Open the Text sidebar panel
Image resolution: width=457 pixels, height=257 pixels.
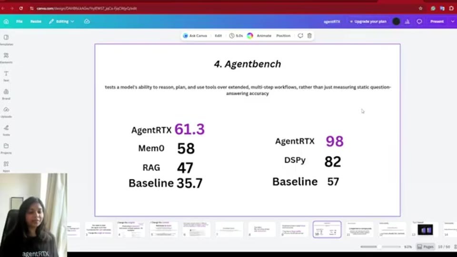tap(6, 76)
